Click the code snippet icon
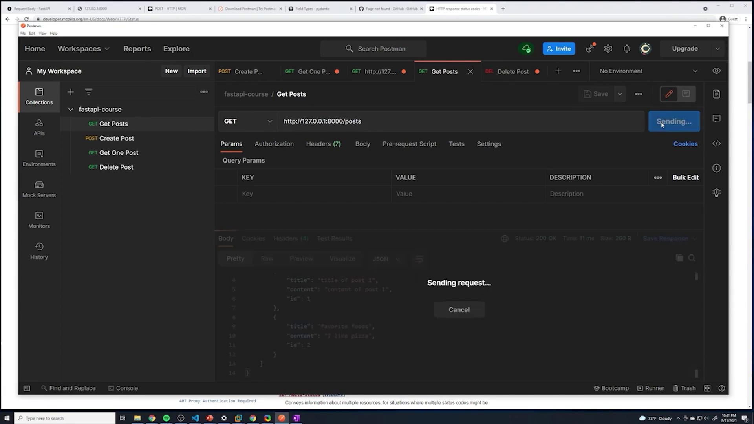Screen dimensions: 754x424 tap(716, 144)
